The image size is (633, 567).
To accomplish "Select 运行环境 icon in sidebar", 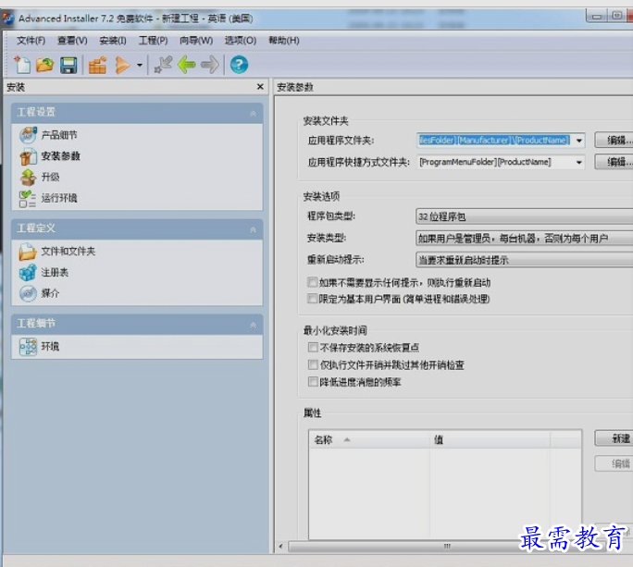I will coord(28,199).
